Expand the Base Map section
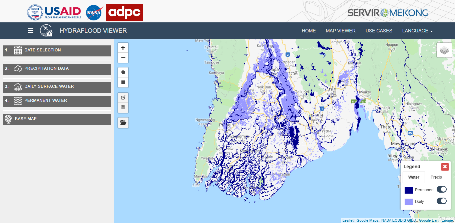This screenshot has height=223, width=455. [57, 120]
